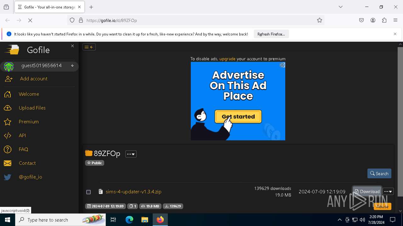The width and height of the screenshot is (403, 226).
Task: Click Add account link
Action: [34, 79]
